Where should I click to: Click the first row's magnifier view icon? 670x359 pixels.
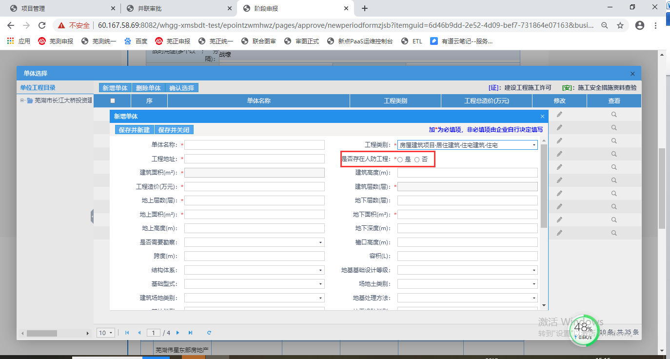[x=614, y=114]
